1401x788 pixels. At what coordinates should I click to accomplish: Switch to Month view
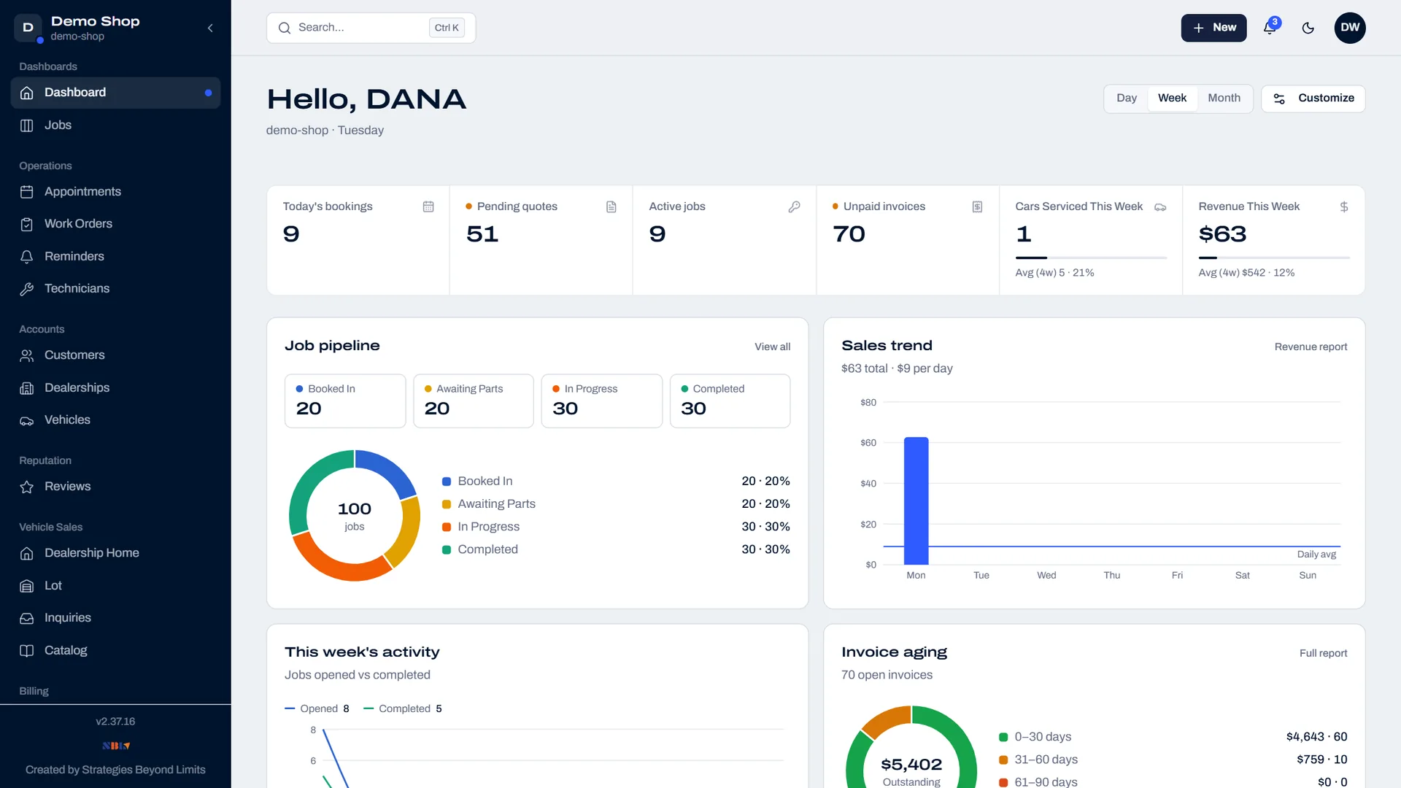[x=1224, y=98]
